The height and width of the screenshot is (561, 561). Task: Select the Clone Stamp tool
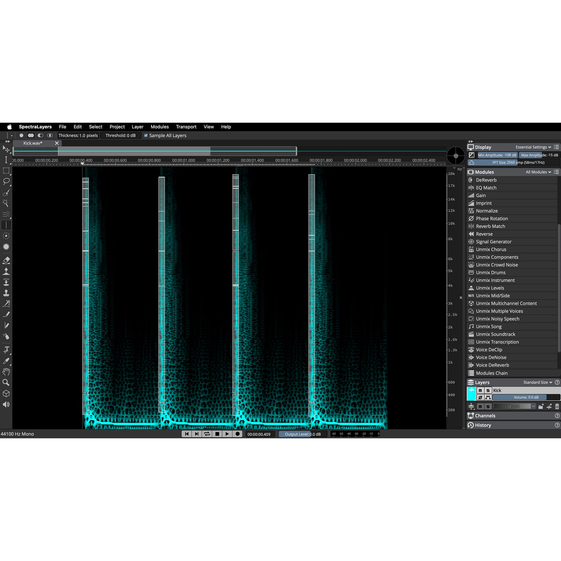[x=6, y=292]
